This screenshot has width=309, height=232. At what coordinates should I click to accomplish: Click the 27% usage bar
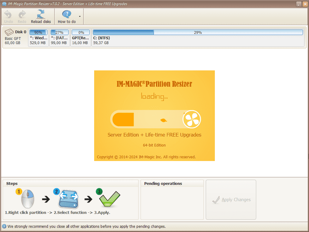[59, 32]
